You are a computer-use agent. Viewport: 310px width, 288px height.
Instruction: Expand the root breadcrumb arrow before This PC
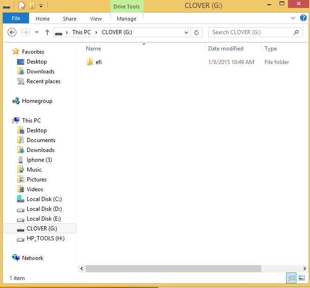pyautogui.click(x=67, y=33)
